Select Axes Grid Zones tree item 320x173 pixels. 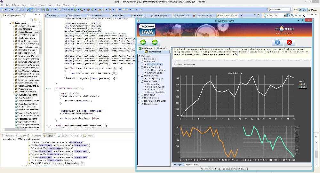point(155,64)
